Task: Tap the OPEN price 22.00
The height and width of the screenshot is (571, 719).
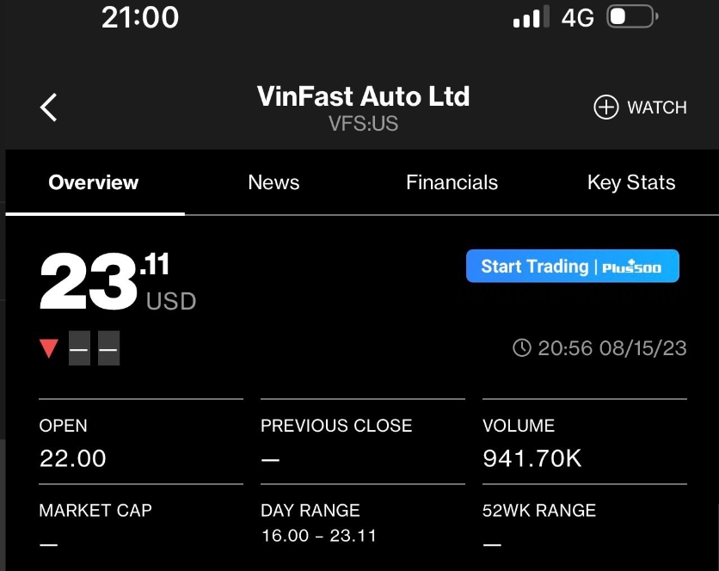Action: click(x=72, y=458)
